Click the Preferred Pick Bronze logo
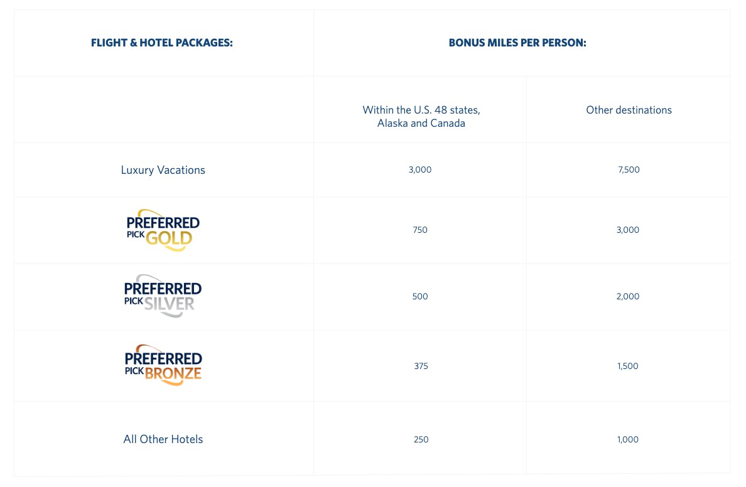This screenshot has height=487, width=746. [163, 365]
